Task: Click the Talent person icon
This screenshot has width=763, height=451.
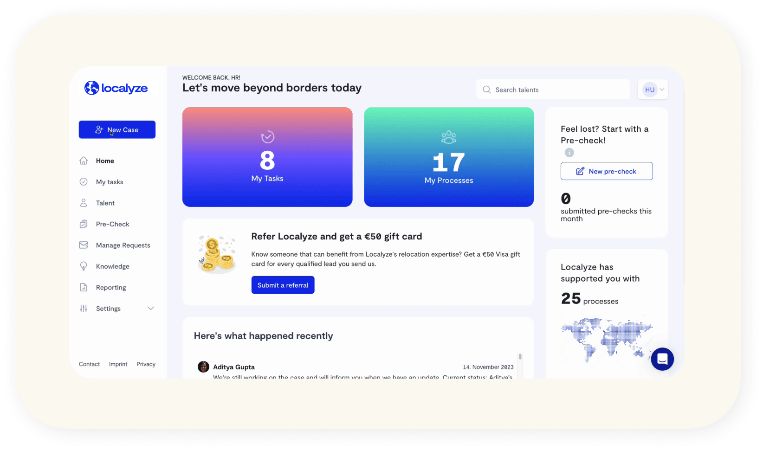Action: pyautogui.click(x=84, y=203)
